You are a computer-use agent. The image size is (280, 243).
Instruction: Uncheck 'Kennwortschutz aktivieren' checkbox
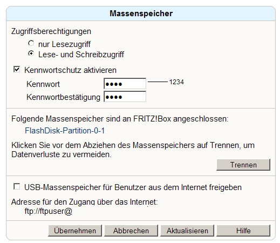click(17, 69)
